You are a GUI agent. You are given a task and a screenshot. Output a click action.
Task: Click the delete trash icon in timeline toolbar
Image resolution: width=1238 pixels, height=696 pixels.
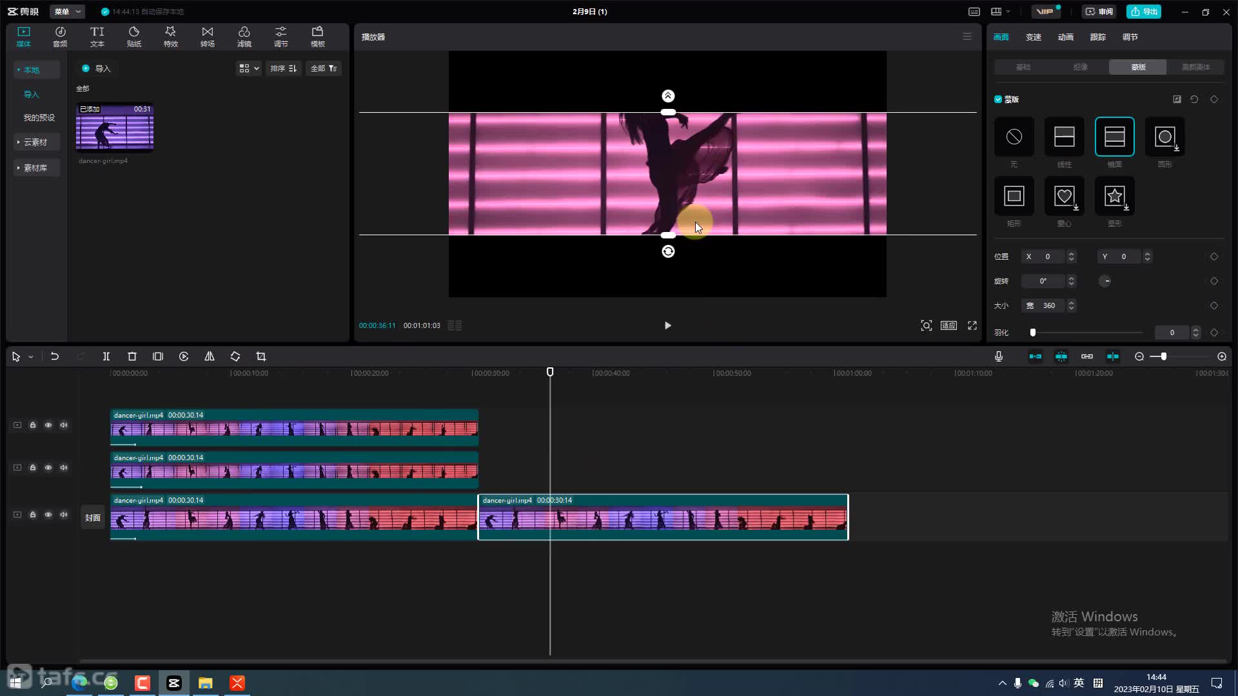click(132, 356)
